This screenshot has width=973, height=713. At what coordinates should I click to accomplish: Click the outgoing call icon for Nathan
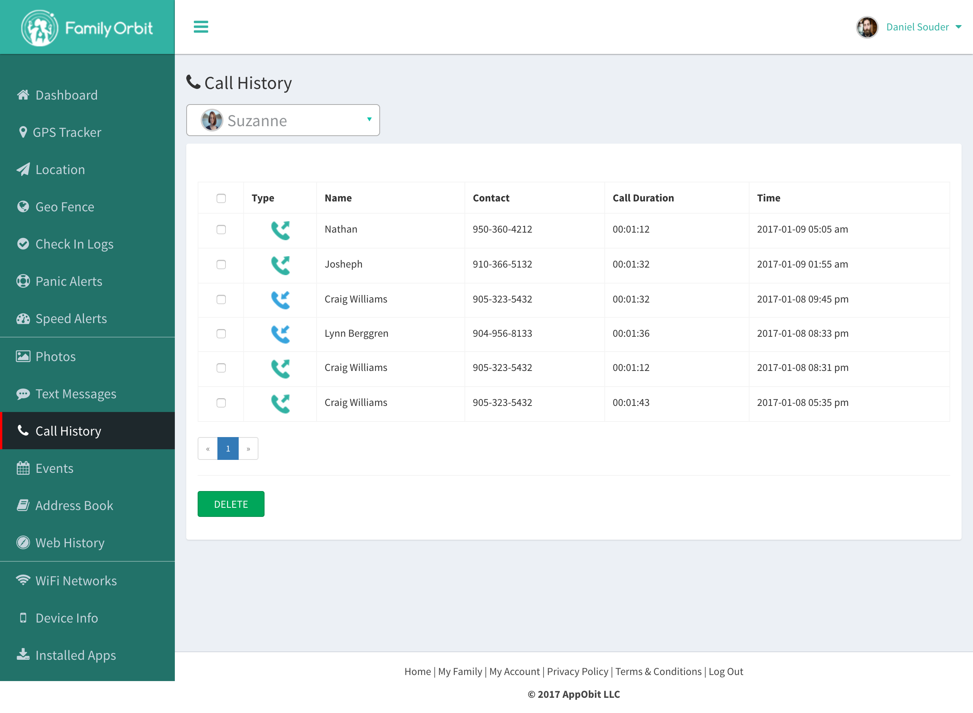coord(280,230)
